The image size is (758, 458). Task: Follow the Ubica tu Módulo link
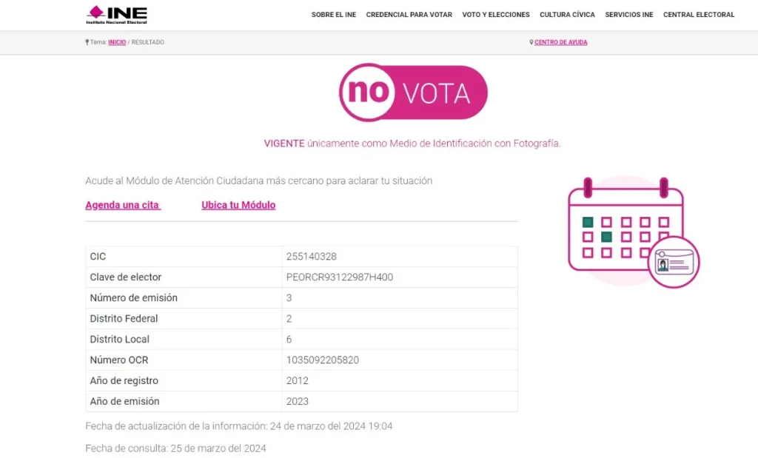click(x=238, y=205)
